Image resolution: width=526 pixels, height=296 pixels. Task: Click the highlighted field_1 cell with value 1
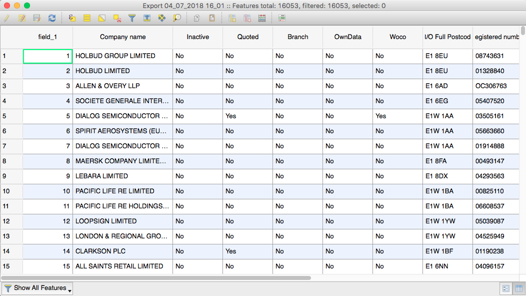pos(47,56)
